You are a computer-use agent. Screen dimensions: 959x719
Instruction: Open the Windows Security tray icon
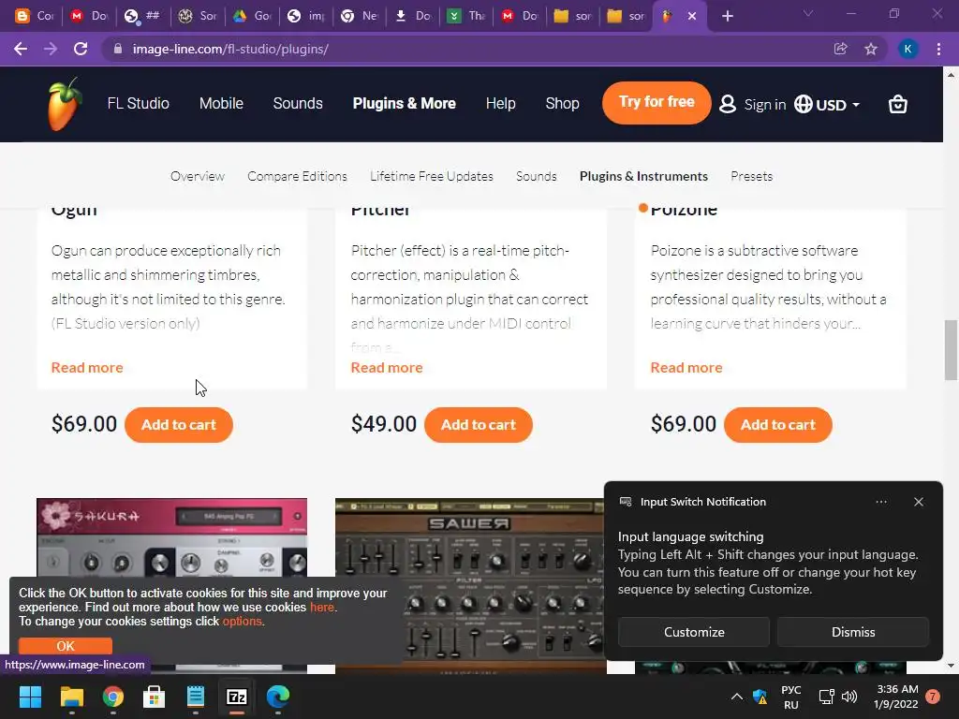[x=760, y=697]
